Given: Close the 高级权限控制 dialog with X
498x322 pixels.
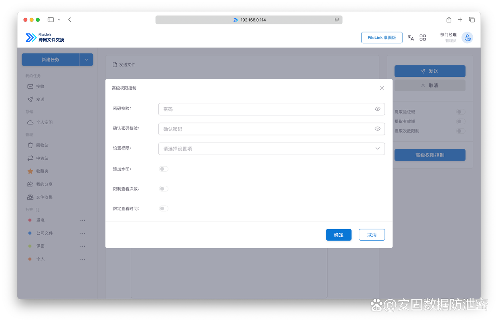Looking at the screenshot, I should [382, 88].
